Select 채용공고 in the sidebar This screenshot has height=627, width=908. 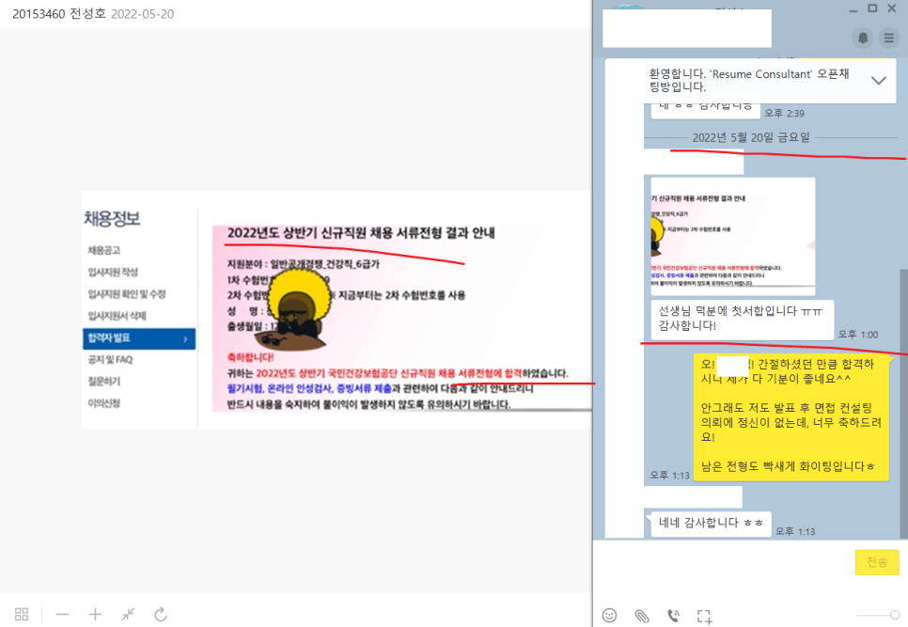coord(104,250)
